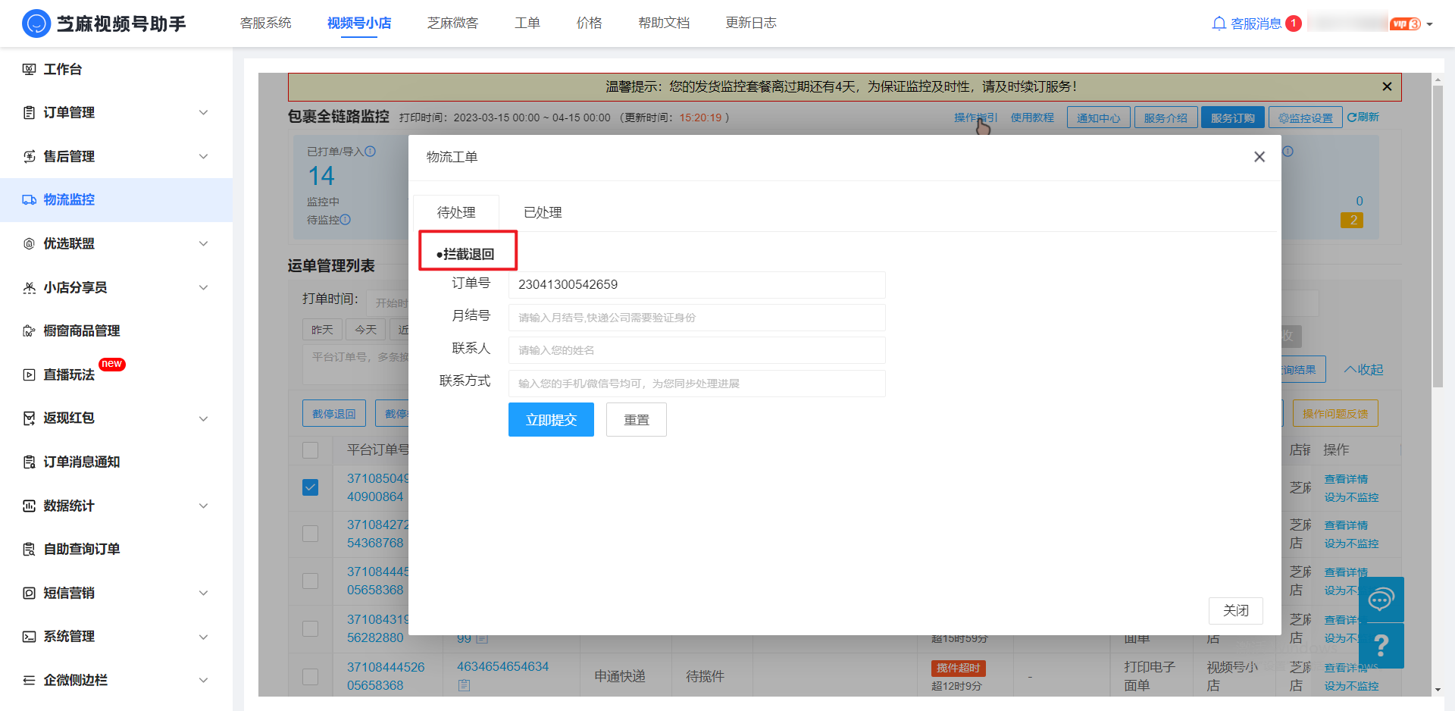The image size is (1455, 711).
Task: Click the 优选联盟 sidebar icon
Action: [x=29, y=243]
